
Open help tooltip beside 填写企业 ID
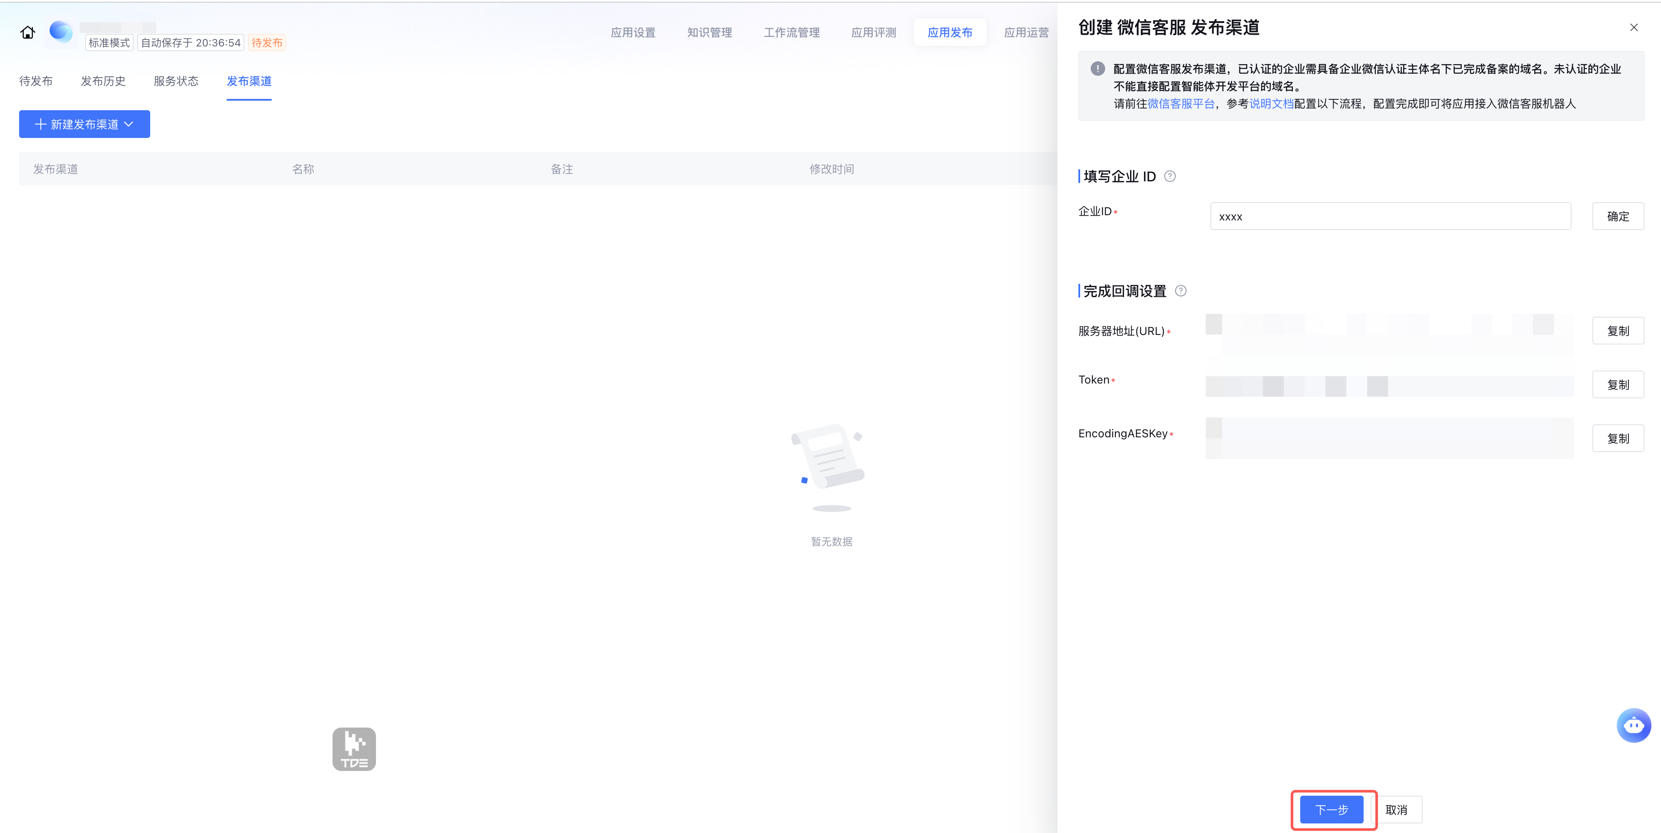point(1170,177)
